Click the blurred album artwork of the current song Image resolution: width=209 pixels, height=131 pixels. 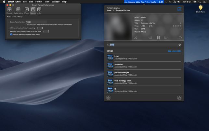[118, 27]
